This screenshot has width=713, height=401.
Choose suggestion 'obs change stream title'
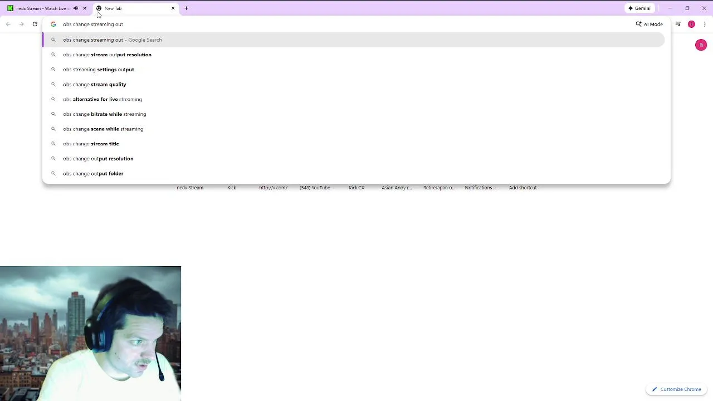[x=353, y=144]
